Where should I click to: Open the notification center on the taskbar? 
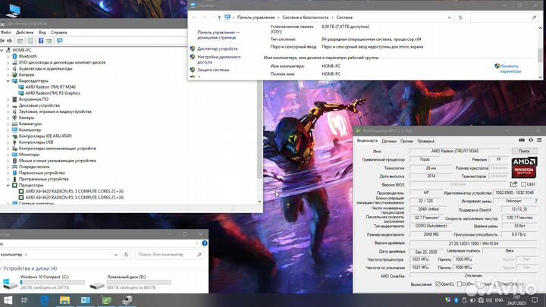(535, 300)
